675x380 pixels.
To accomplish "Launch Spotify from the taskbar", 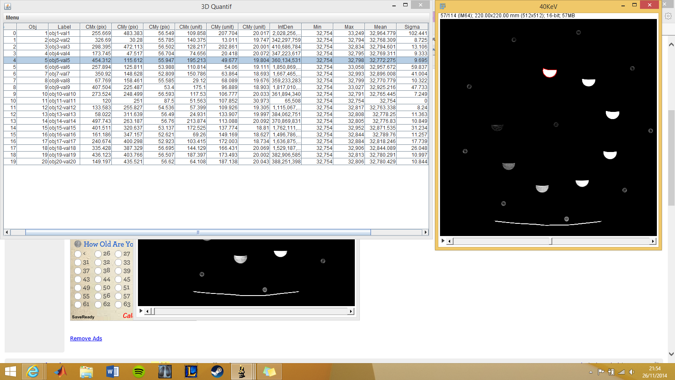I will (138, 372).
